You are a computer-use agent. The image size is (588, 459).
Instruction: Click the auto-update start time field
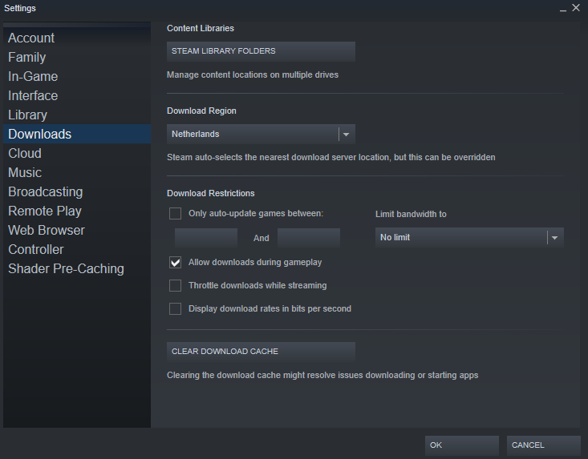click(206, 238)
